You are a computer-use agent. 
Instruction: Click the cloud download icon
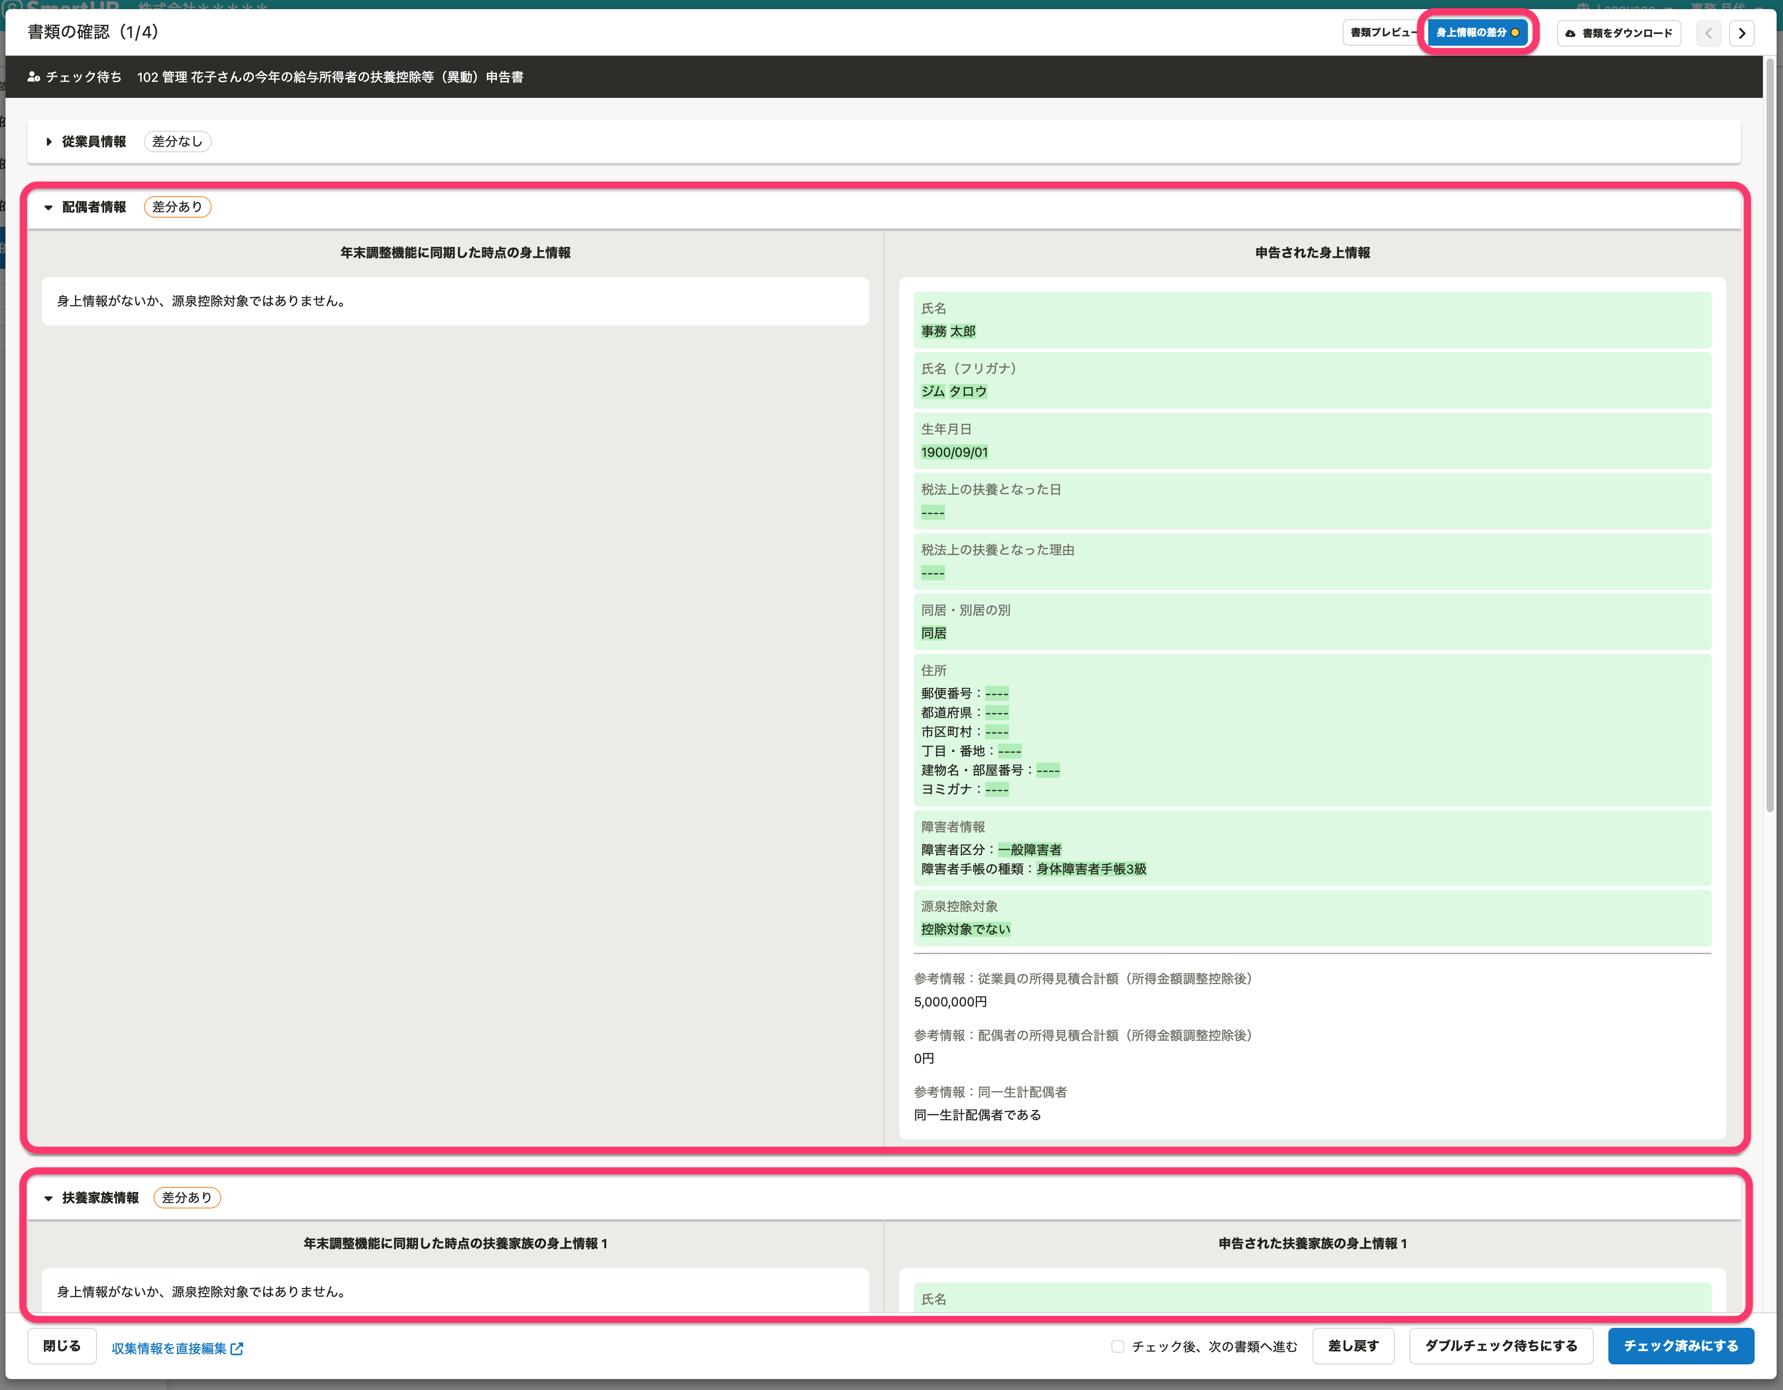(x=1570, y=33)
